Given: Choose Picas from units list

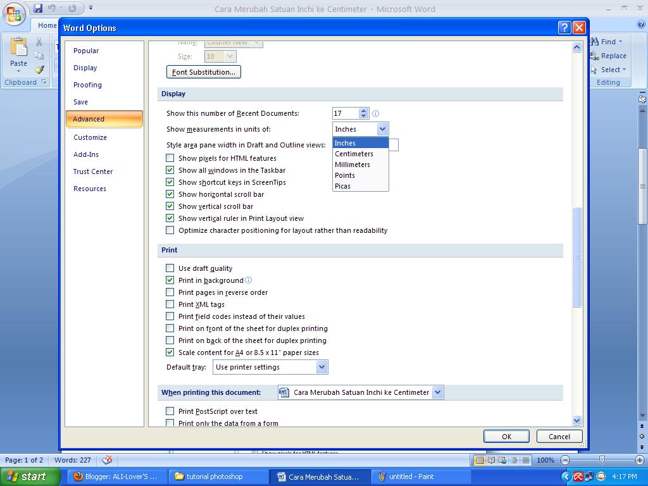Looking at the screenshot, I should click(360, 186).
